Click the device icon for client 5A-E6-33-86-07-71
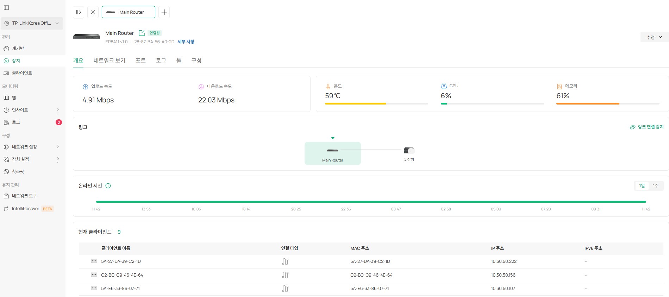The height and width of the screenshot is (297, 669). (94, 288)
